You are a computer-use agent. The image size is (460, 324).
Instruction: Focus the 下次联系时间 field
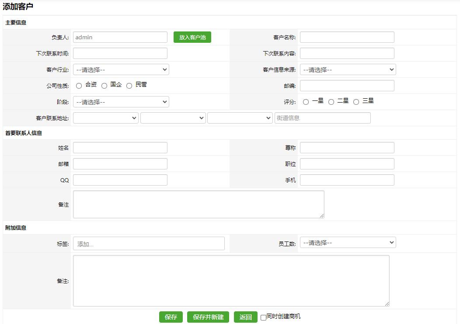point(120,53)
